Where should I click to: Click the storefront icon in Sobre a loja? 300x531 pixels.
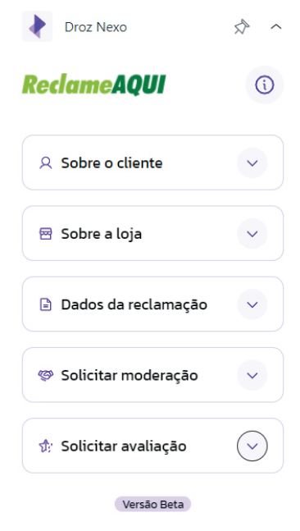(x=46, y=234)
